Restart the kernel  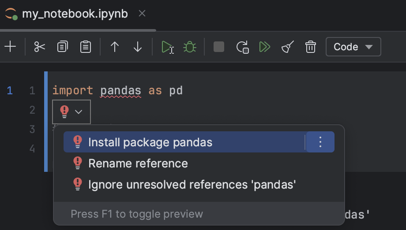pyautogui.click(x=242, y=47)
